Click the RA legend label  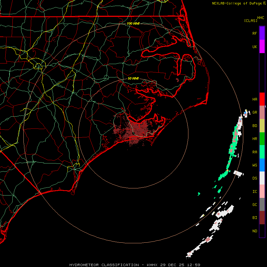[x=255, y=152]
